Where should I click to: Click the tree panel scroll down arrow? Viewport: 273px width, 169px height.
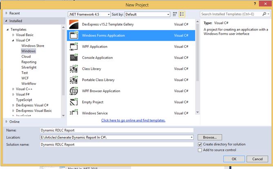pyautogui.click(x=63, y=115)
